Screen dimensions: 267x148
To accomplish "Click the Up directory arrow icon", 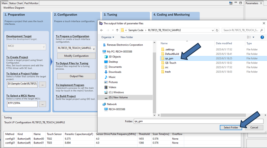I will (117, 30).
